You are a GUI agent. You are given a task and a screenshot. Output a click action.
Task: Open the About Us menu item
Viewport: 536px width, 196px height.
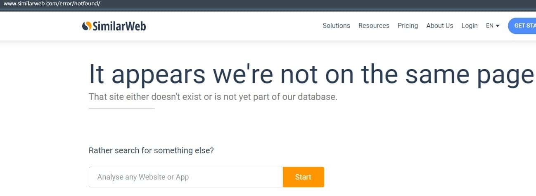(439, 25)
